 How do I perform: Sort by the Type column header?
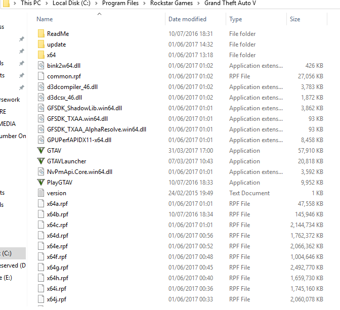(x=235, y=19)
